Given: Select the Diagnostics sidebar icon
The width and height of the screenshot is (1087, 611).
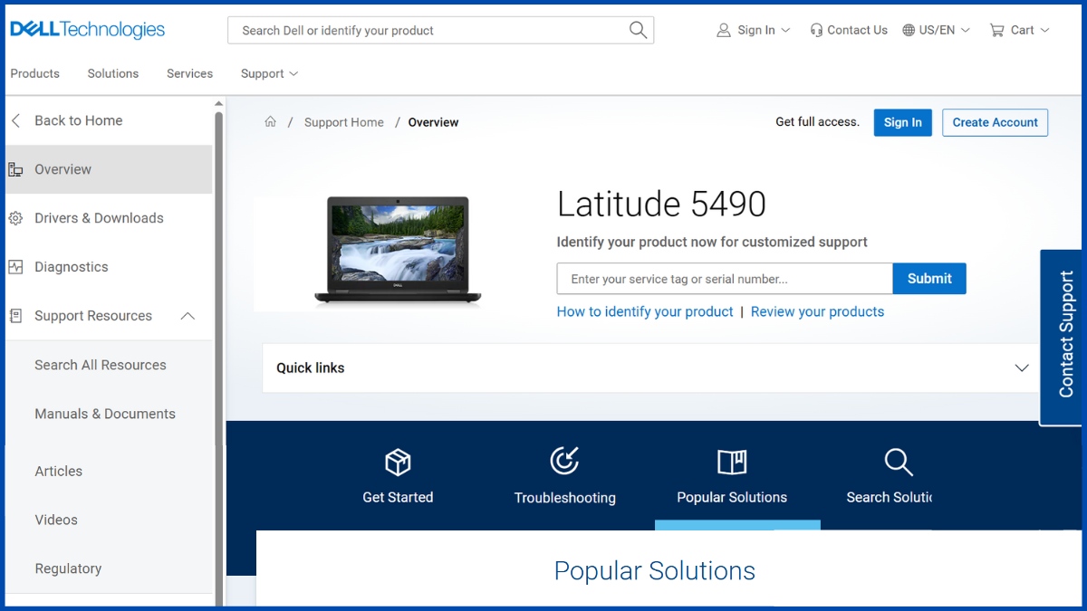Looking at the screenshot, I should (x=15, y=266).
